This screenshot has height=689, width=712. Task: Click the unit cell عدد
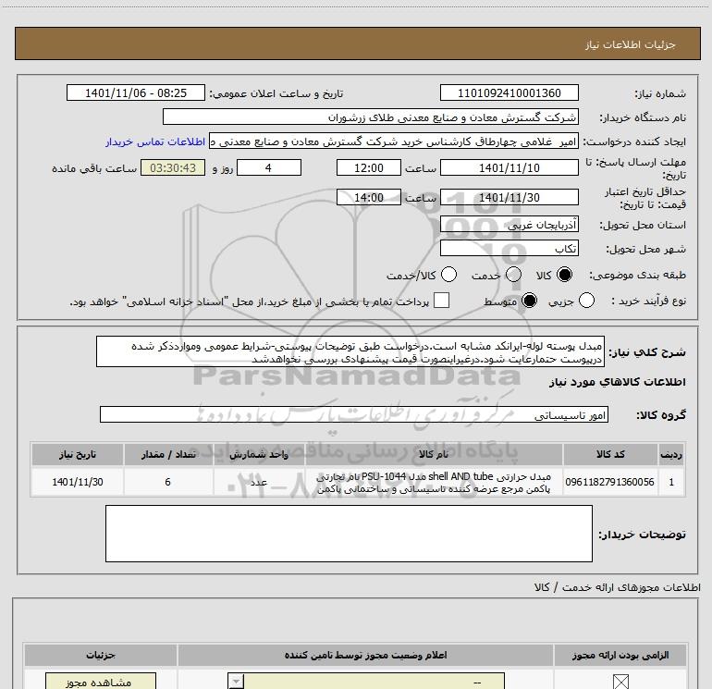[259, 482]
